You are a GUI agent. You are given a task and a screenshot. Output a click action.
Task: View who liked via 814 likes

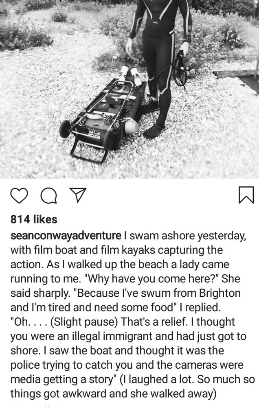[x=34, y=219]
